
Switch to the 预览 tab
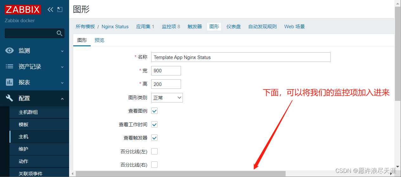(x=100, y=40)
